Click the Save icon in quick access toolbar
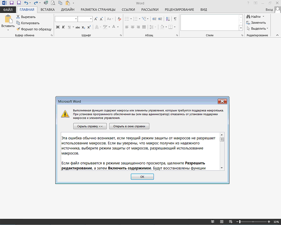281x225 pixels. (12, 3)
